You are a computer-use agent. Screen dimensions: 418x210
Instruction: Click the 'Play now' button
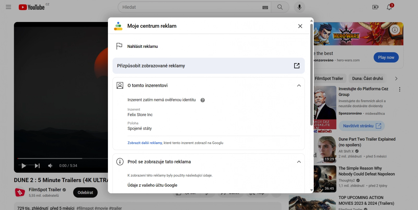pyautogui.click(x=386, y=58)
